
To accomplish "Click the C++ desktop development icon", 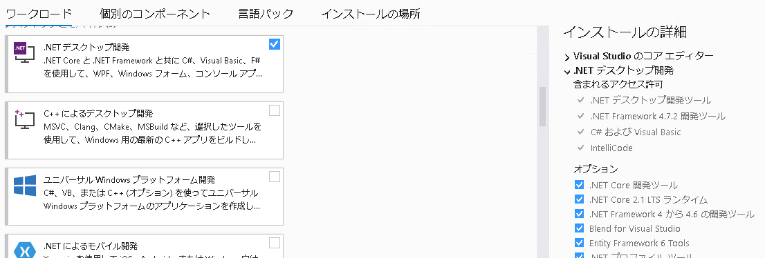I will pos(24,119).
